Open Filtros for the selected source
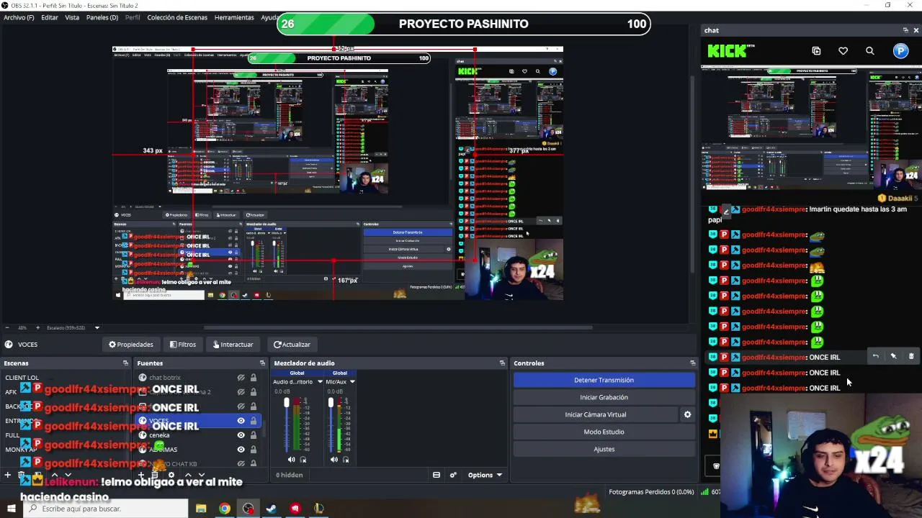The width and height of the screenshot is (922, 518). 183,345
